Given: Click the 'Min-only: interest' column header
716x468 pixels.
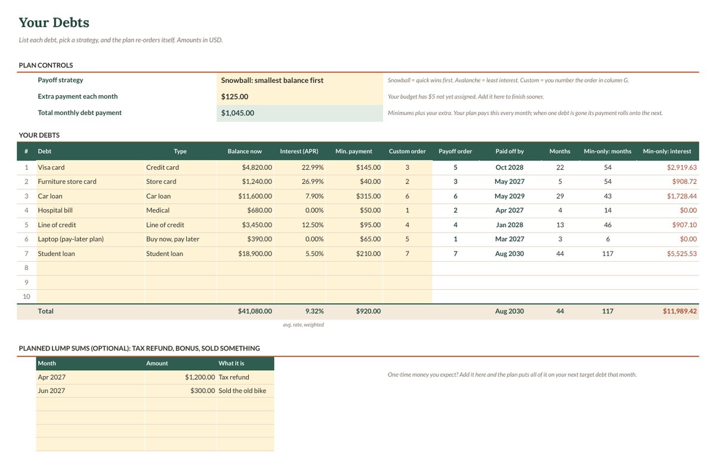Looking at the screenshot, I should pos(668,151).
